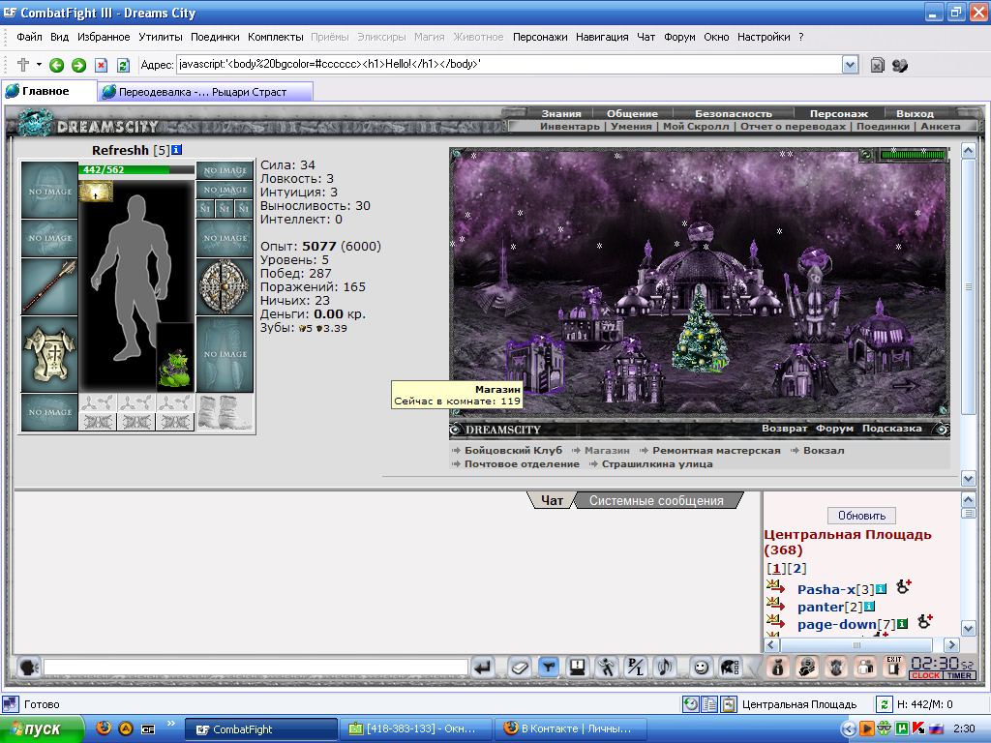This screenshot has height=743, width=991.
Task: Click the Обновить button
Action: pos(861,516)
